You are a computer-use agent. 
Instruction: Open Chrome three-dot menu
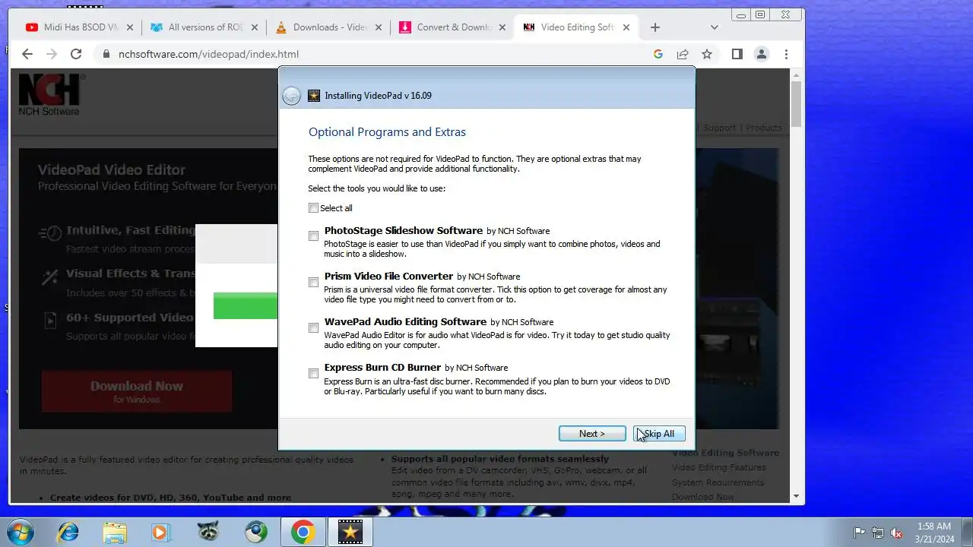(786, 54)
